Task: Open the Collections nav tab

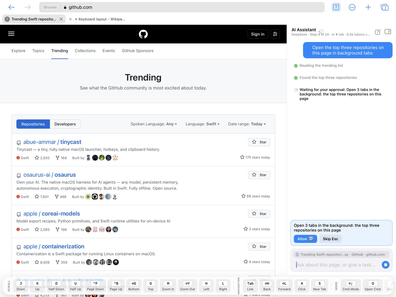Action: point(85,51)
